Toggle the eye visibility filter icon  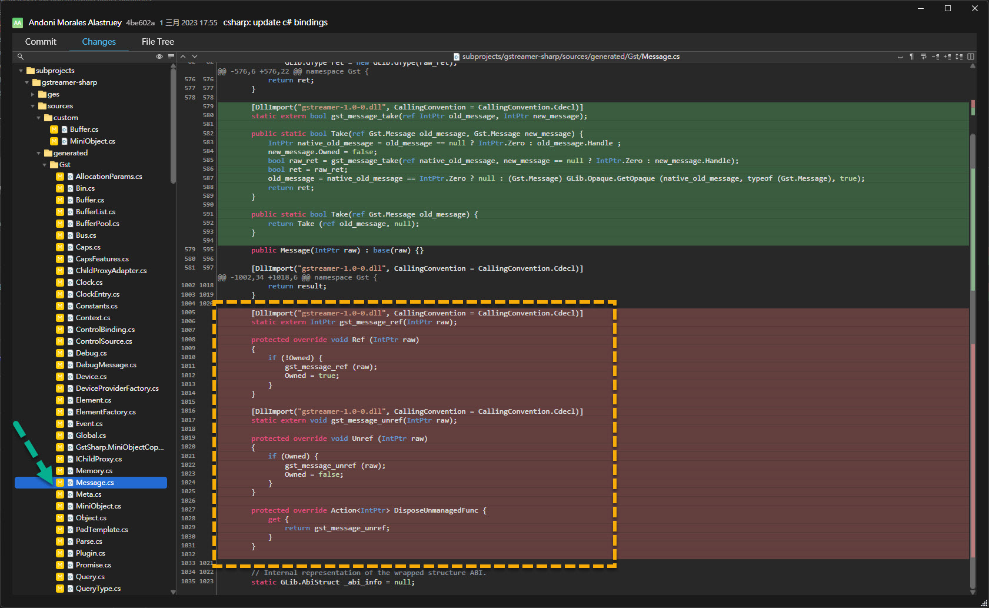[x=159, y=57]
